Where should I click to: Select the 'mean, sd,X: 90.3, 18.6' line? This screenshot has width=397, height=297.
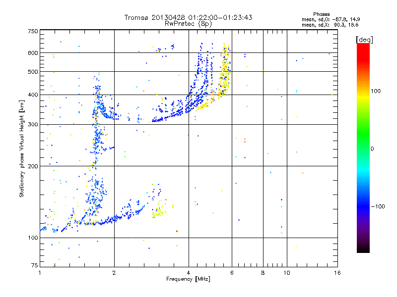point(330,25)
